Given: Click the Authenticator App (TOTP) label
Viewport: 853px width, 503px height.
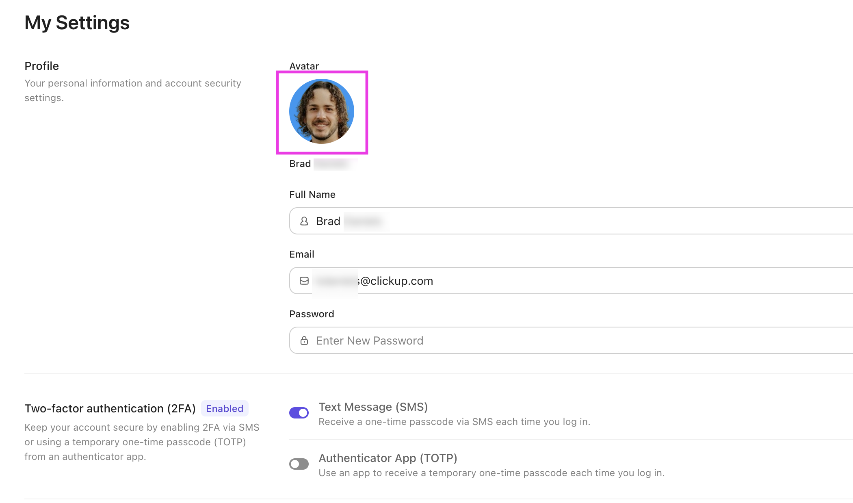Looking at the screenshot, I should [388, 458].
